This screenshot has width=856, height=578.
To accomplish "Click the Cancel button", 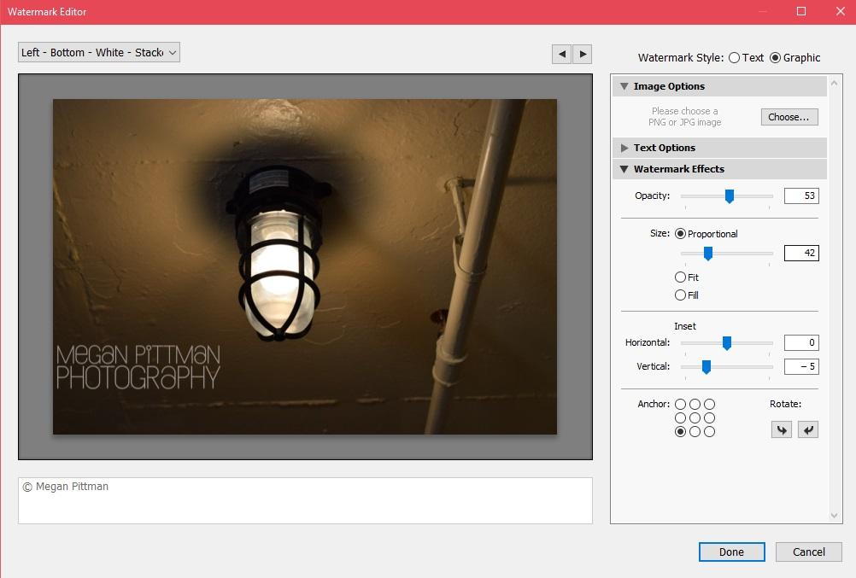I will (808, 552).
